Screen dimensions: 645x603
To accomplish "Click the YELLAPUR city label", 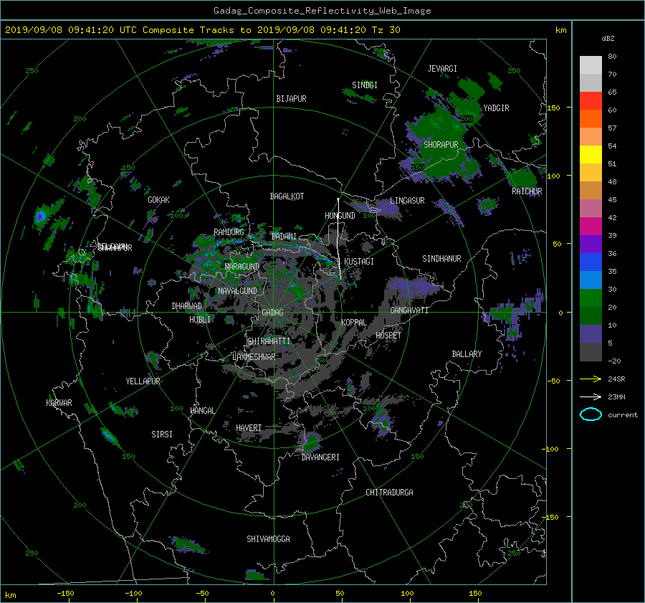I will (143, 381).
